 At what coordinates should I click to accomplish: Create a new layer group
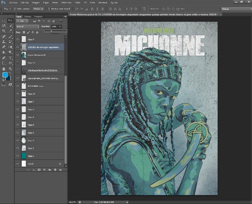pyautogui.click(x=50, y=170)
